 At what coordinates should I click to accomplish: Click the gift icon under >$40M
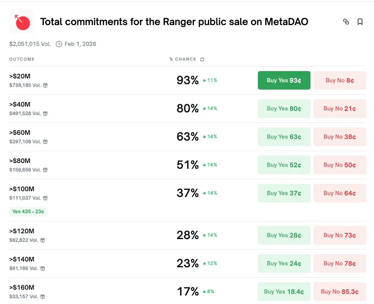click(45, 114)
